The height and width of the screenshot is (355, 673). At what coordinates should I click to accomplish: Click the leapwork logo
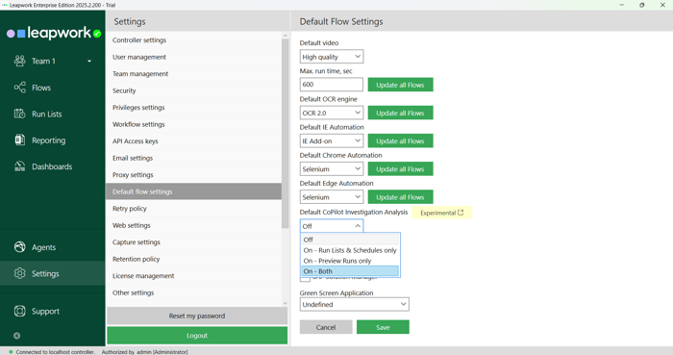click(54, 33)
